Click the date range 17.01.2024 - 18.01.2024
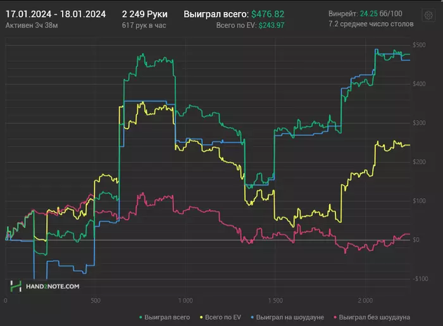The image size is (443, 326). coord(55,13)
